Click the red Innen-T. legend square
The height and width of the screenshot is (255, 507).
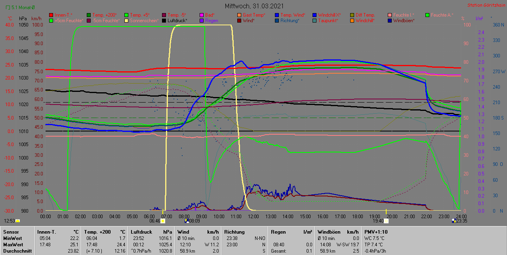point(51,15)
